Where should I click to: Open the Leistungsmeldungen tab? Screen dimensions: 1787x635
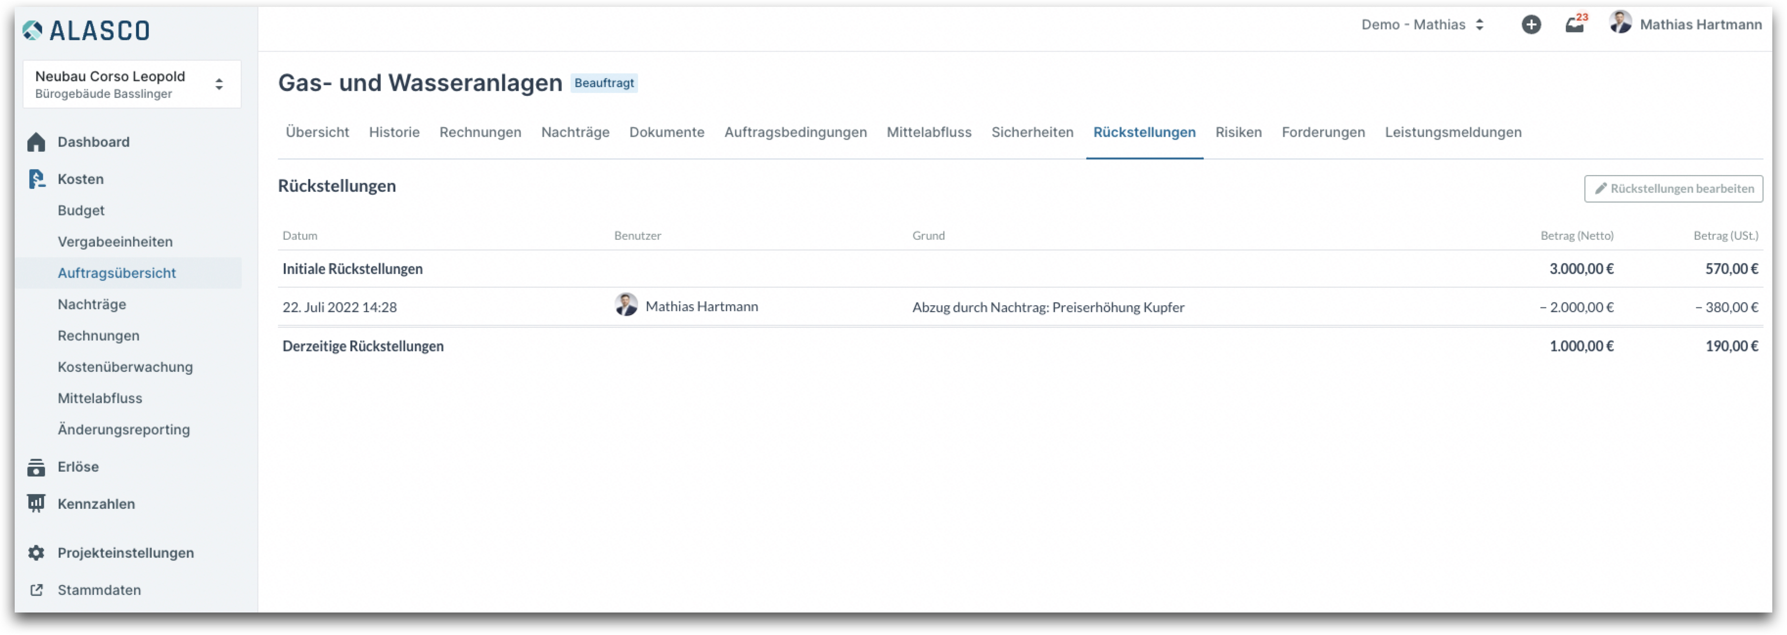click(x=1453, y=133)
